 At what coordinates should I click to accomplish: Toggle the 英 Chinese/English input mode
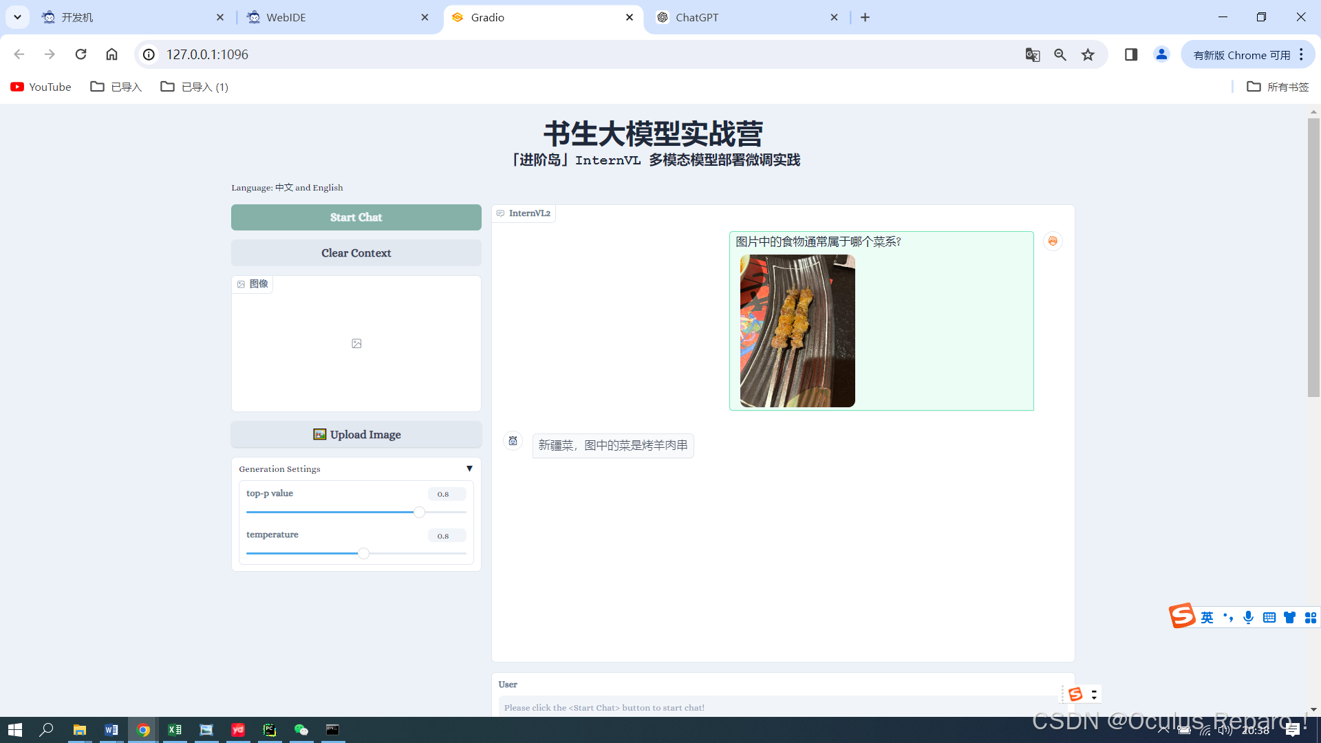[x=1207, y=617]
